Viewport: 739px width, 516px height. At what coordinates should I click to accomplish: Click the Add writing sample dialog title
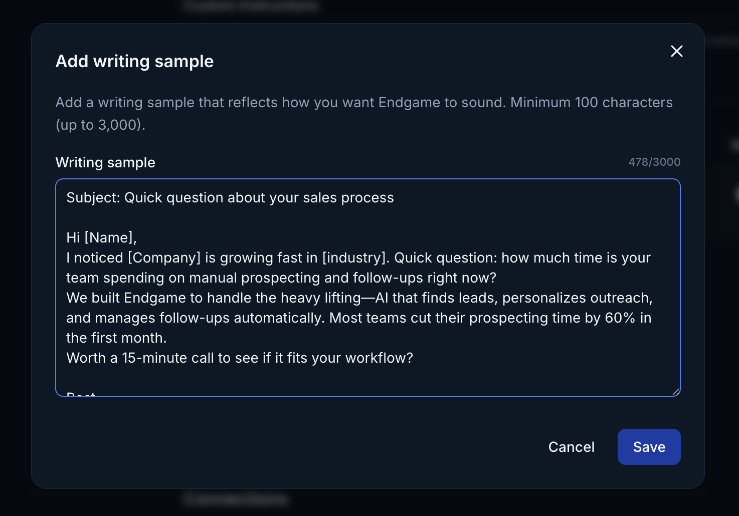(134, 61)
